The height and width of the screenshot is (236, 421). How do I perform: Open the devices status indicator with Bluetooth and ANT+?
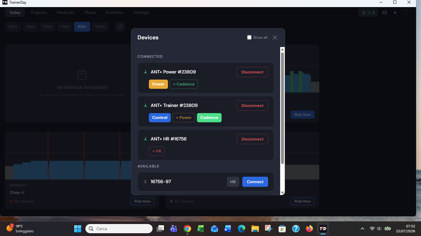(368, 13)
